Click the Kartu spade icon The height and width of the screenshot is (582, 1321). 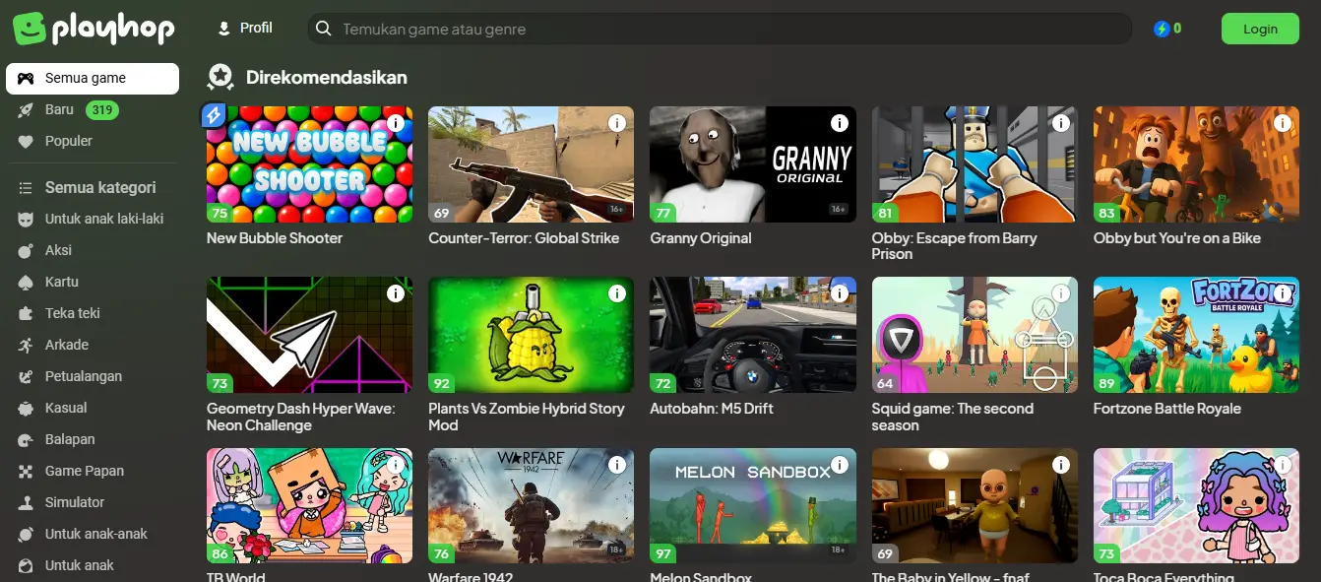(x=27, y=282)
